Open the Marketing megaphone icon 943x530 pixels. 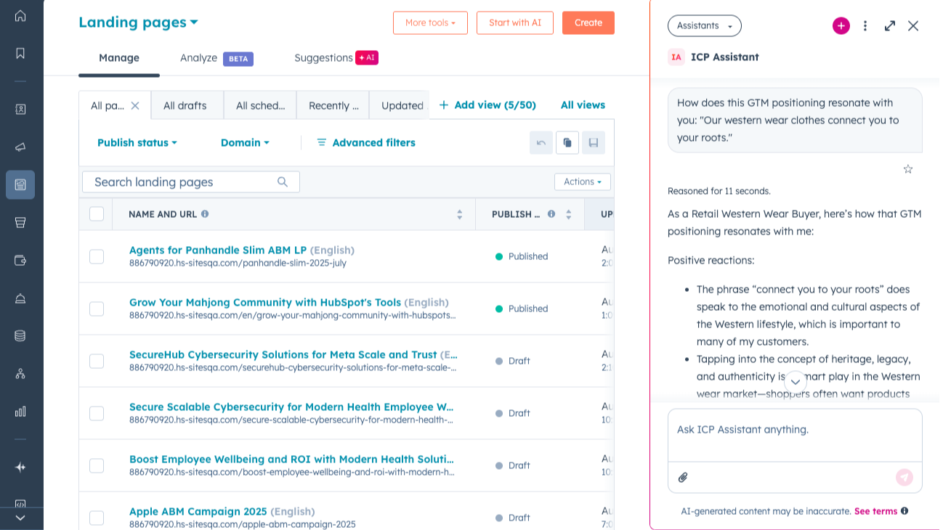coord(20,147)
